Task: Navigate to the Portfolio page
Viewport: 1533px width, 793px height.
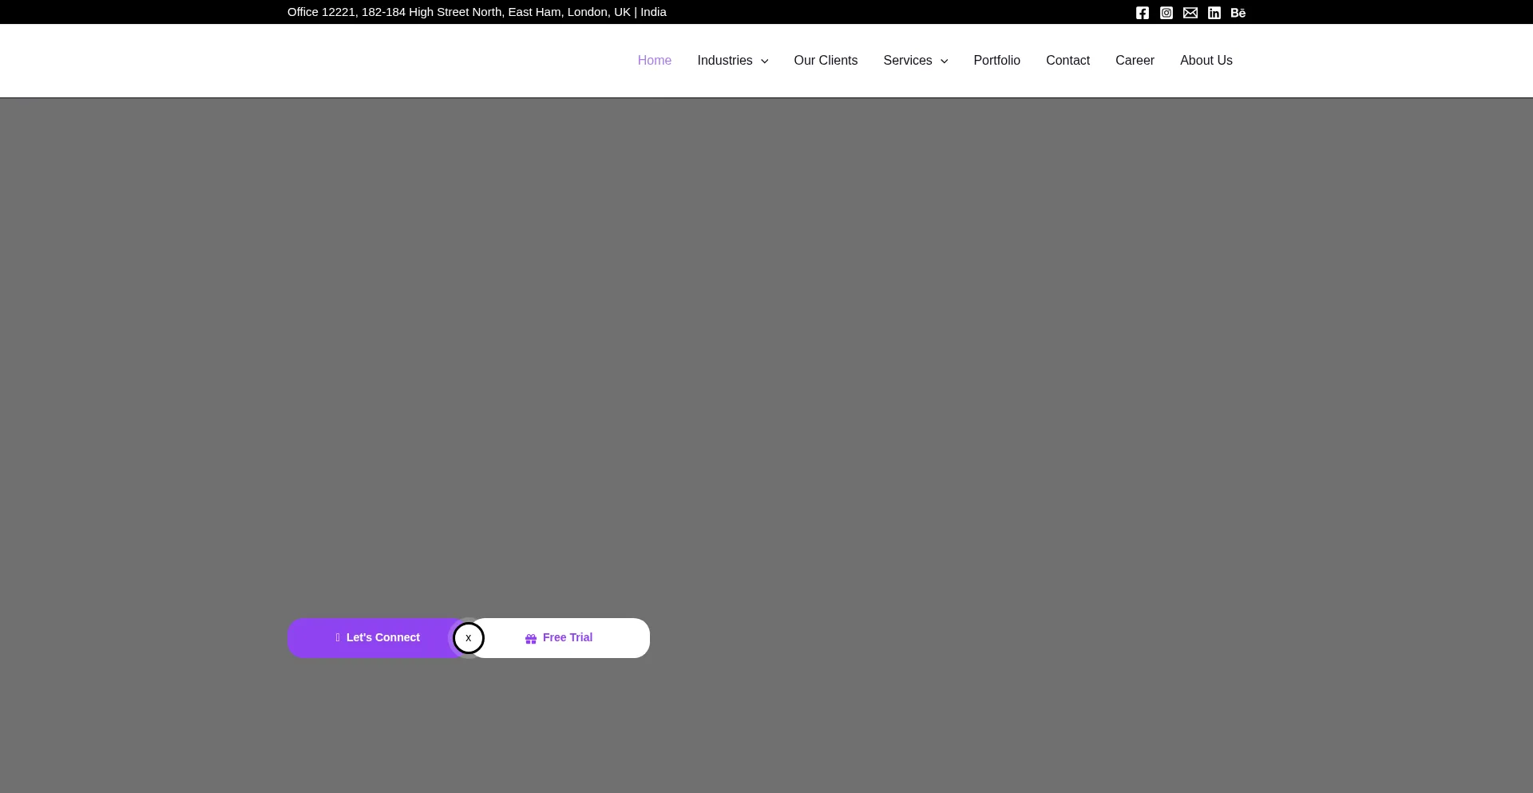Action: click(x=996, y=61)
